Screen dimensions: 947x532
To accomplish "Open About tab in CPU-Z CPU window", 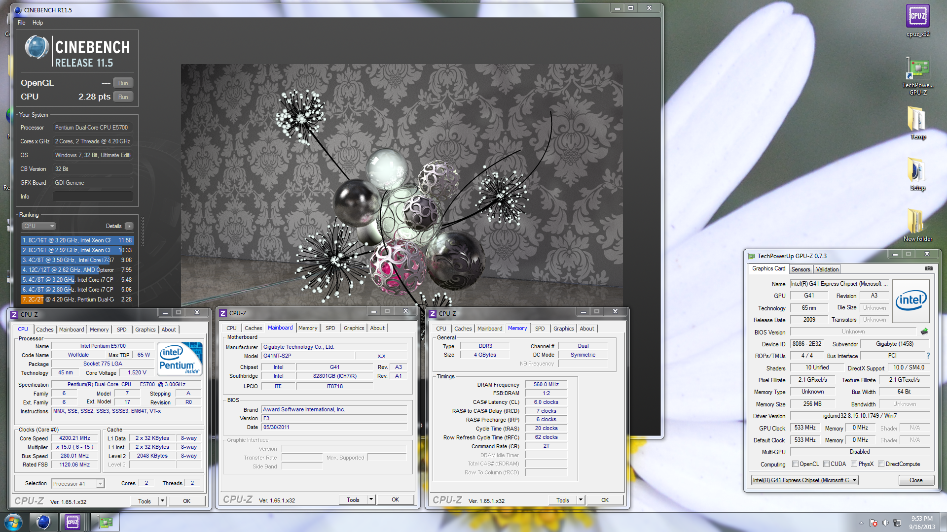I will click(169, 330).
